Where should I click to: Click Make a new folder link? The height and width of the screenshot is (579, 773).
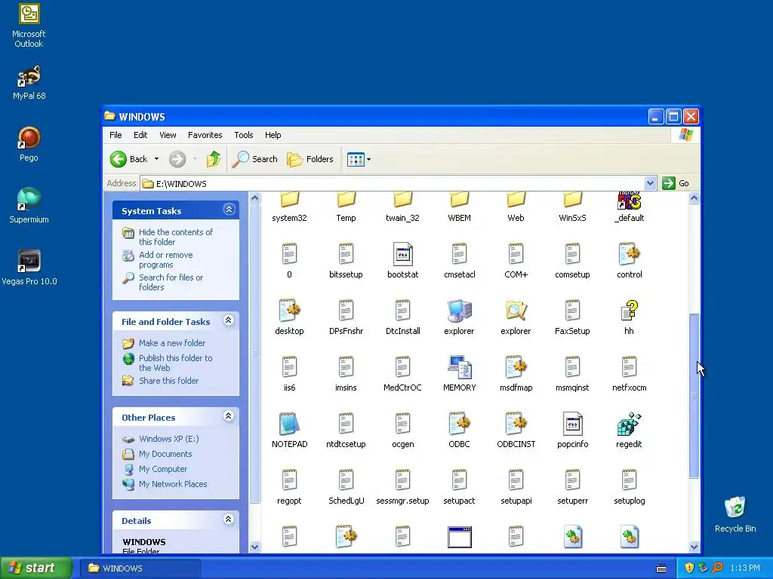(x=172, y=343)
